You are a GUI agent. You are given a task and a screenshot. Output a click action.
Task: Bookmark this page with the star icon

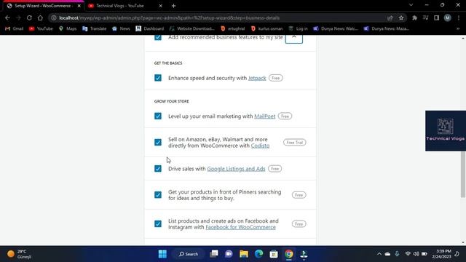(401, 17)
